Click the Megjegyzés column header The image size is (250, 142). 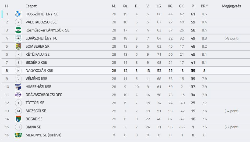coord(231,6)
